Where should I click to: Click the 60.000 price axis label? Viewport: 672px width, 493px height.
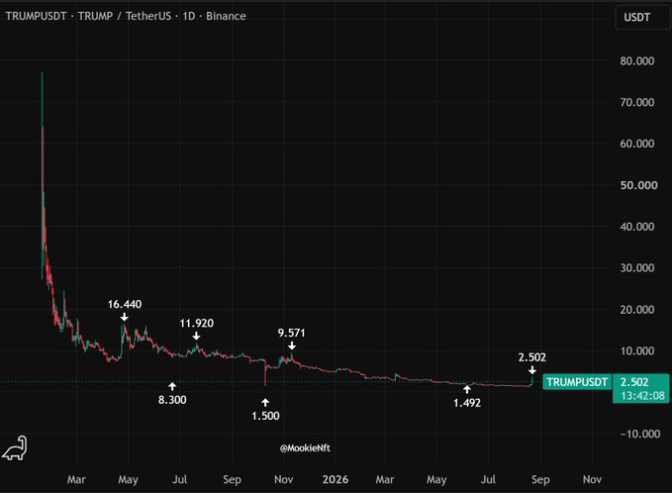[x=636, y=144]
